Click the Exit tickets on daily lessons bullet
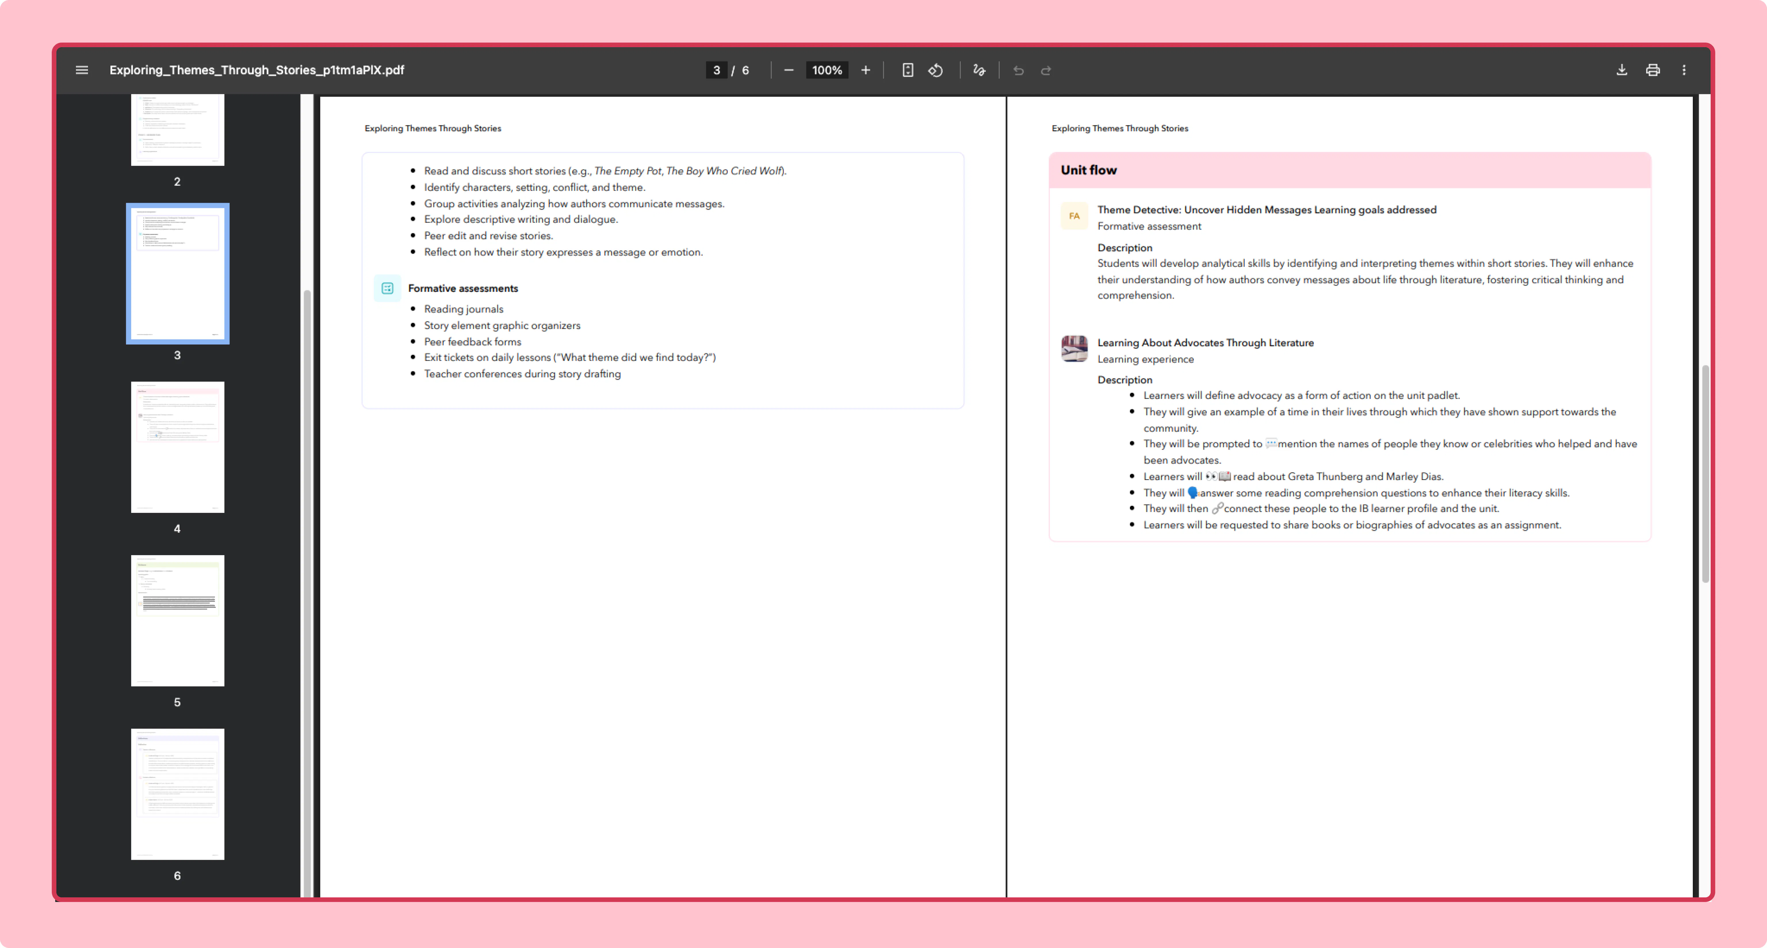The height and width of the screenshot is (948, 1767). [570, 358]
